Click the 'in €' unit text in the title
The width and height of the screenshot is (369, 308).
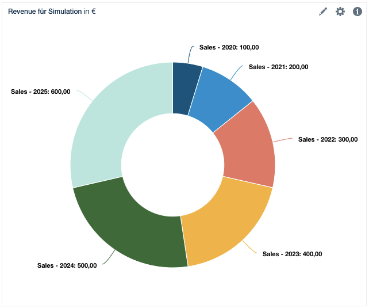pos(90,12)
